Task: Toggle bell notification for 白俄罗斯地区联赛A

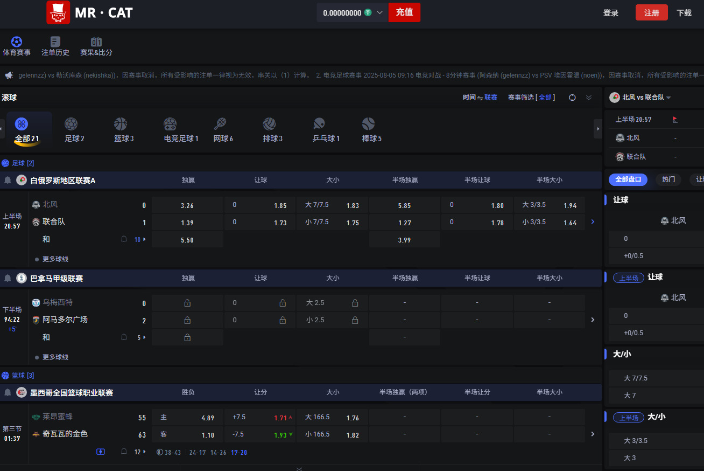Action: click(8, 180)
